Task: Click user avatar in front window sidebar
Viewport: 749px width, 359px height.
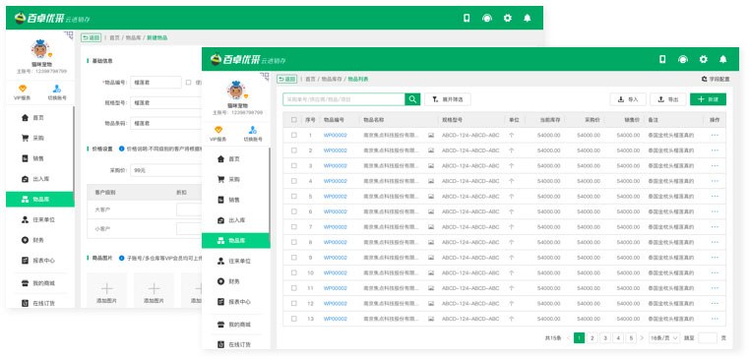Action: click(x=236, y=90)
